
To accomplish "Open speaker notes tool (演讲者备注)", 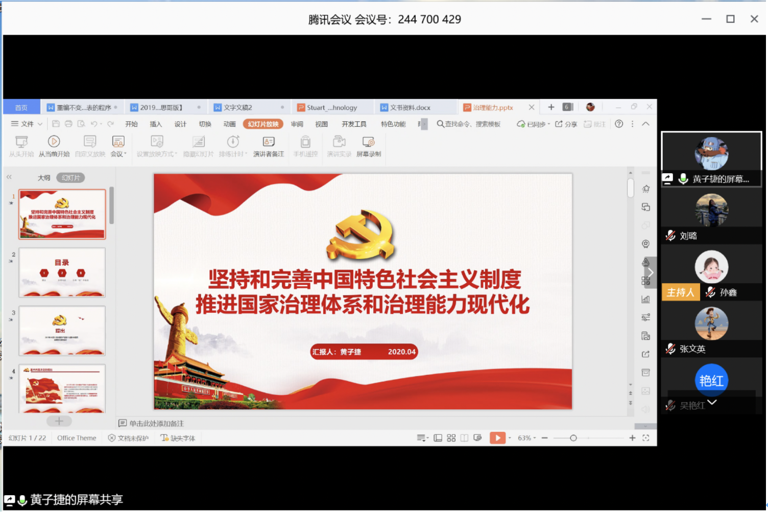I will [x=268, y=146].
